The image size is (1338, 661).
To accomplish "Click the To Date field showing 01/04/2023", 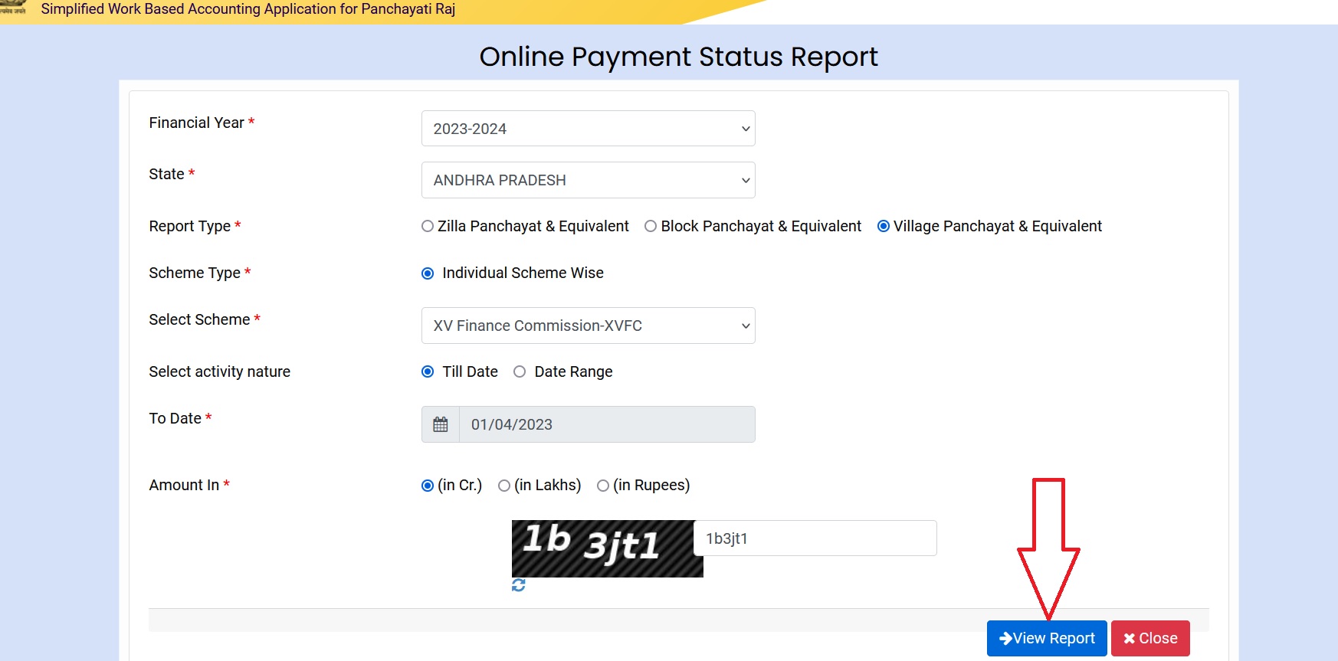I will click(x=606, y=424).
